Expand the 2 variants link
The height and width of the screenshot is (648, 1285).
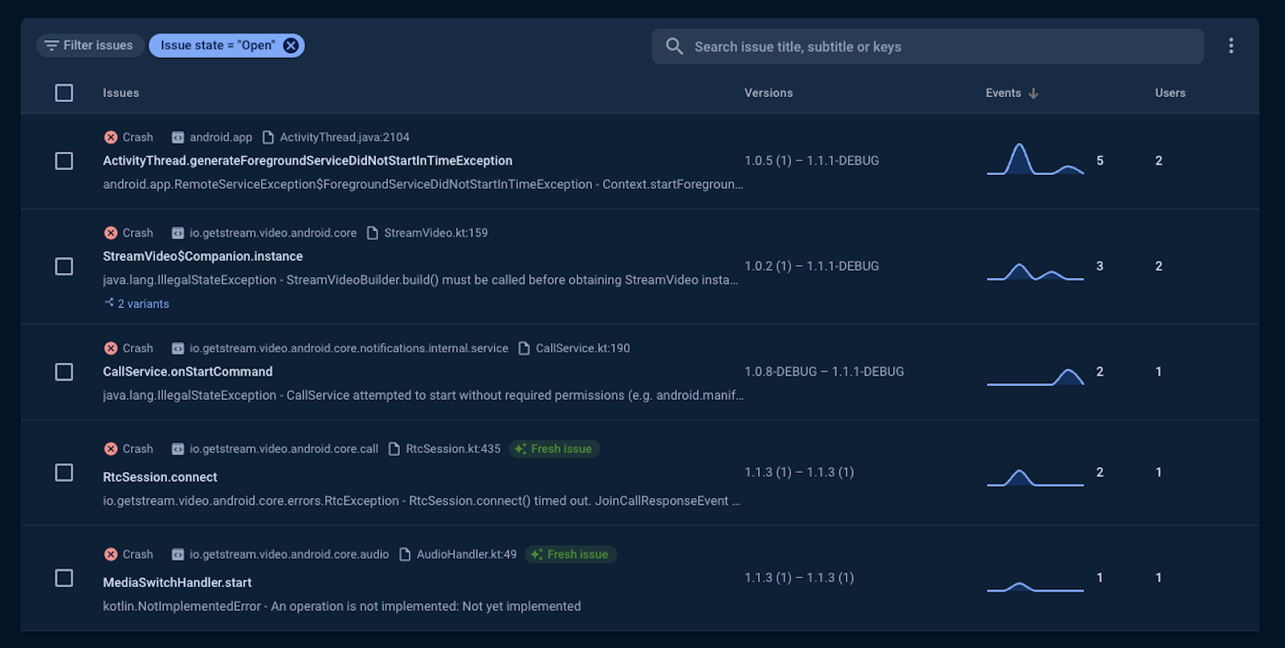tap(143, 304)
